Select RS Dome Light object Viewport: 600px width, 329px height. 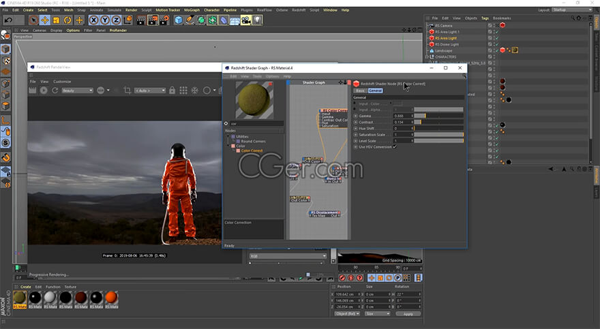point(447,44)
